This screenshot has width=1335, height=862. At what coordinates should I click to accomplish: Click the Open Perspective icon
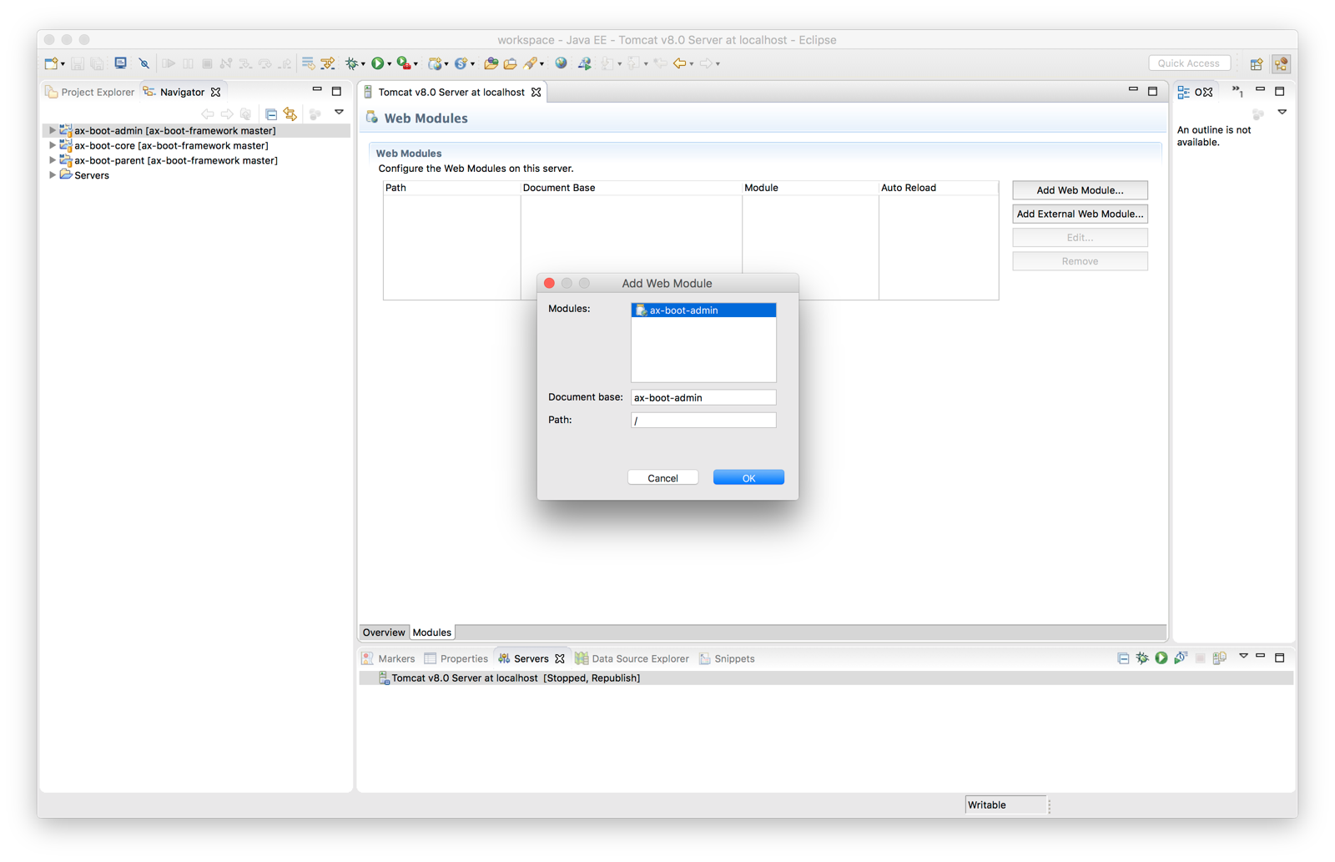(1256, 63)
